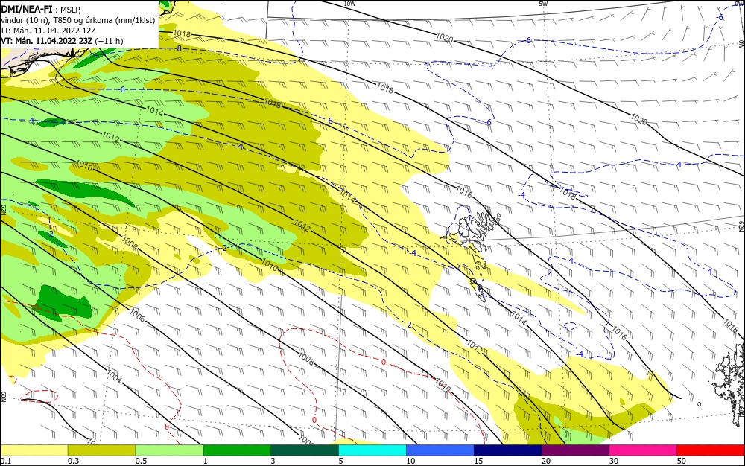Click the 'IT: Mán. 11. 04. 2022 12Z' line
Viewport: 745px width, 466px height.
(48, 31)
